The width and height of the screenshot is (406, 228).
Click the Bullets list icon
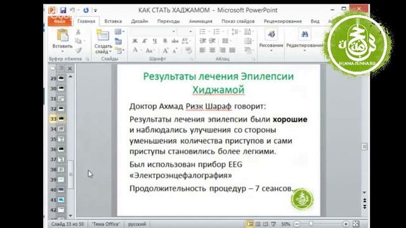coord(203,32)
